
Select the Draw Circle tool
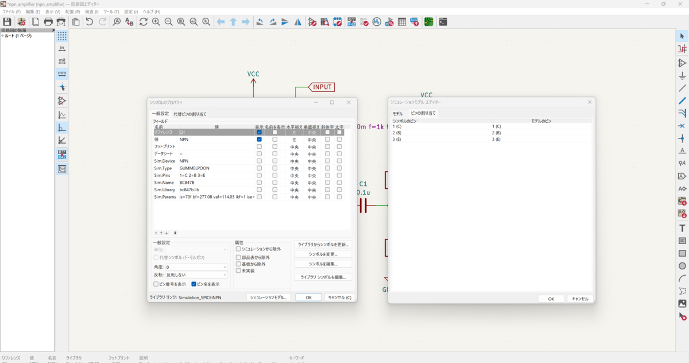point(682,266)
